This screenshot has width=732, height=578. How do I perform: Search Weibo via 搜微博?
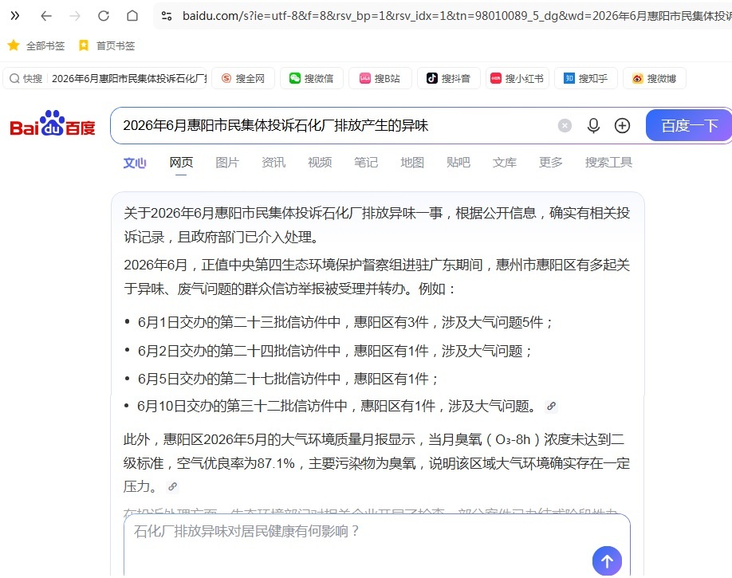[x=655, y=78]
